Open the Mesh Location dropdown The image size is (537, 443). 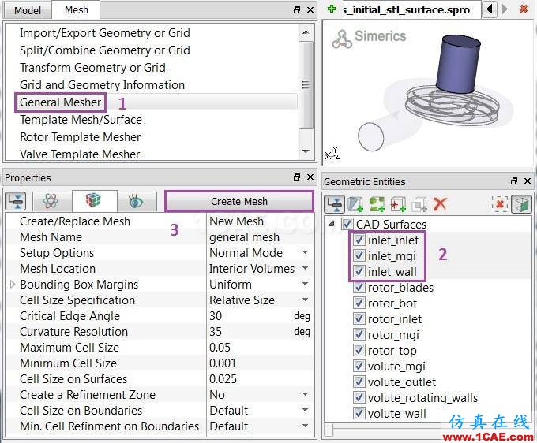pyautogui.click(x=305, y=268)
